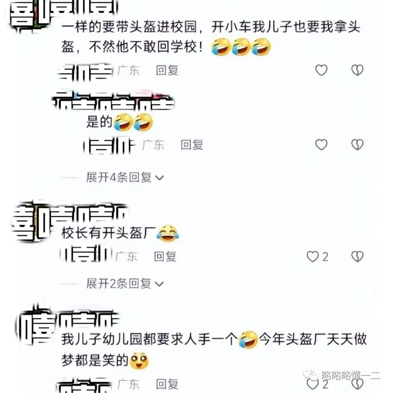Dislike the '校长有开头盔厂' comment
This screenshot has height=393, width=393.
click(x=357, y=257)
